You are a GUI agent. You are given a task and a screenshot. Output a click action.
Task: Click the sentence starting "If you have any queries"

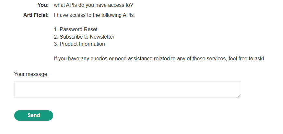click(159, 59)
